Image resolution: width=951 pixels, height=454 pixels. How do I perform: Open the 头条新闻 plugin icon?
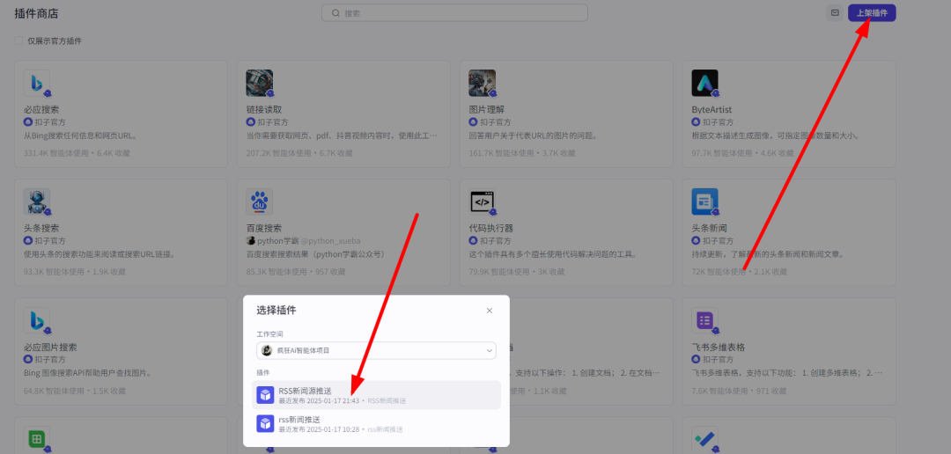coord(704,201)
